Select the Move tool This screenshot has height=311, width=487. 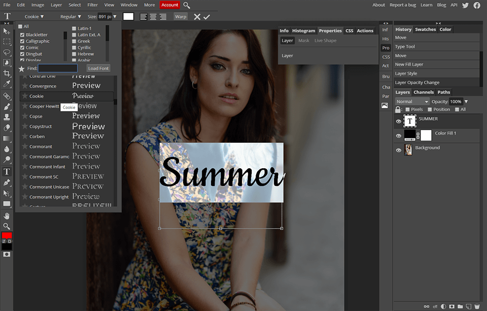point(7,31)
